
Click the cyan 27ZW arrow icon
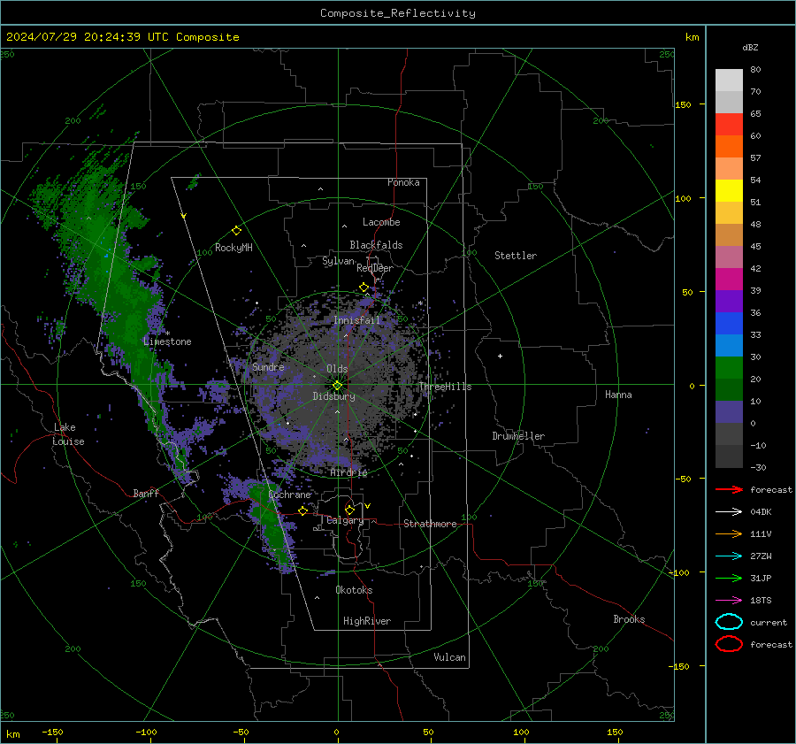coord(729,556)
